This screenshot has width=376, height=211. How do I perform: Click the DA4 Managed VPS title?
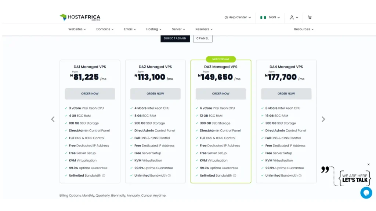click(x=286, y=67)
